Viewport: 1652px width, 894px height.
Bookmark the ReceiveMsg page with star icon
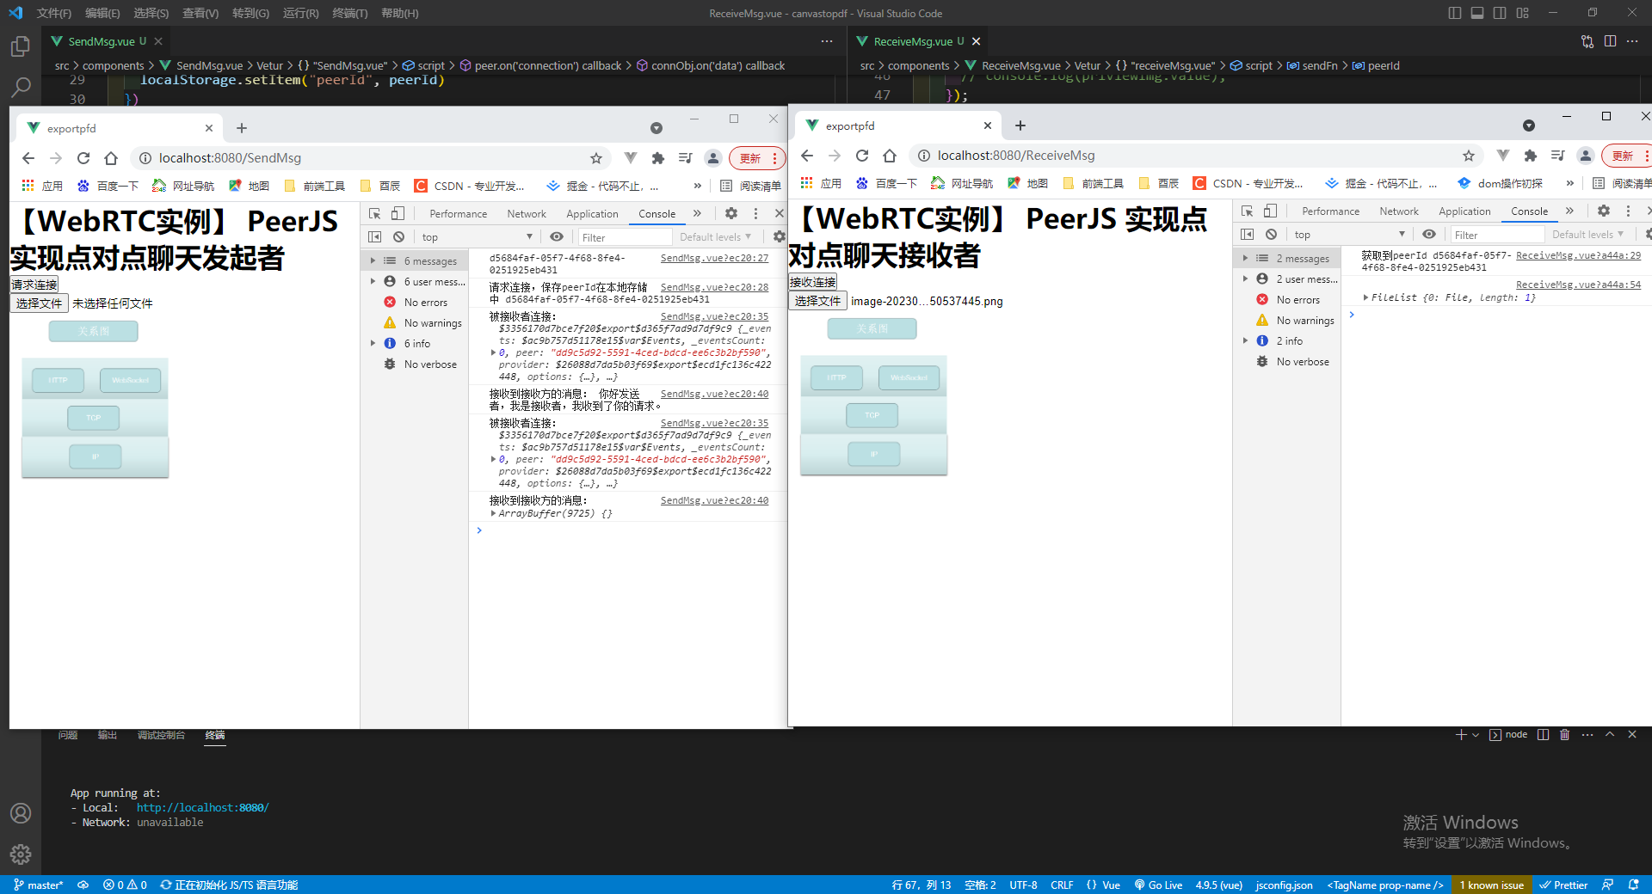[1469, 156]
